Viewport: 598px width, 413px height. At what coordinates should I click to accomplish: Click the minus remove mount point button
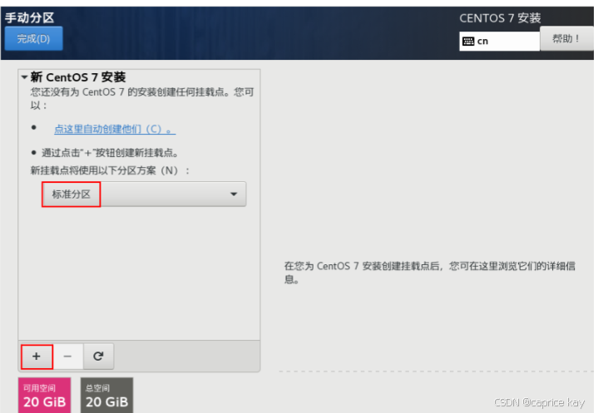coord(67,356)
